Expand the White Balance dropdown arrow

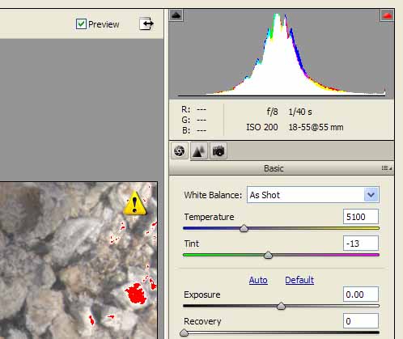pyautogui.click(x=371, y=195)
